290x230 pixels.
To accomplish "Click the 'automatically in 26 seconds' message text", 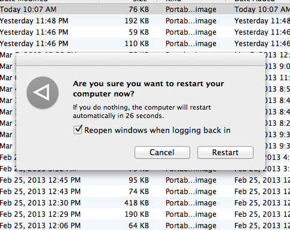I will tap(118, 116).
